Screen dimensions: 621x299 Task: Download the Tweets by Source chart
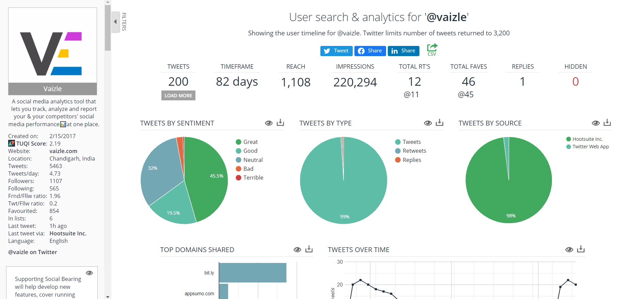[607, 122]
